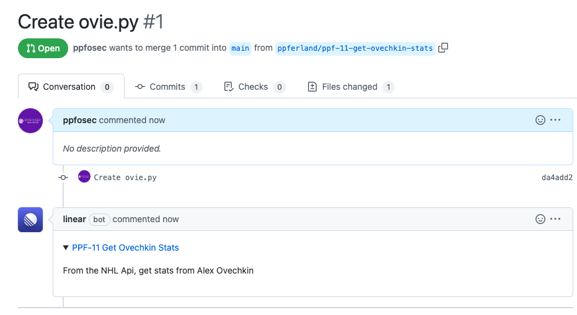Switch to the Commits tab
577x315 pixels.
click(169, 87)
